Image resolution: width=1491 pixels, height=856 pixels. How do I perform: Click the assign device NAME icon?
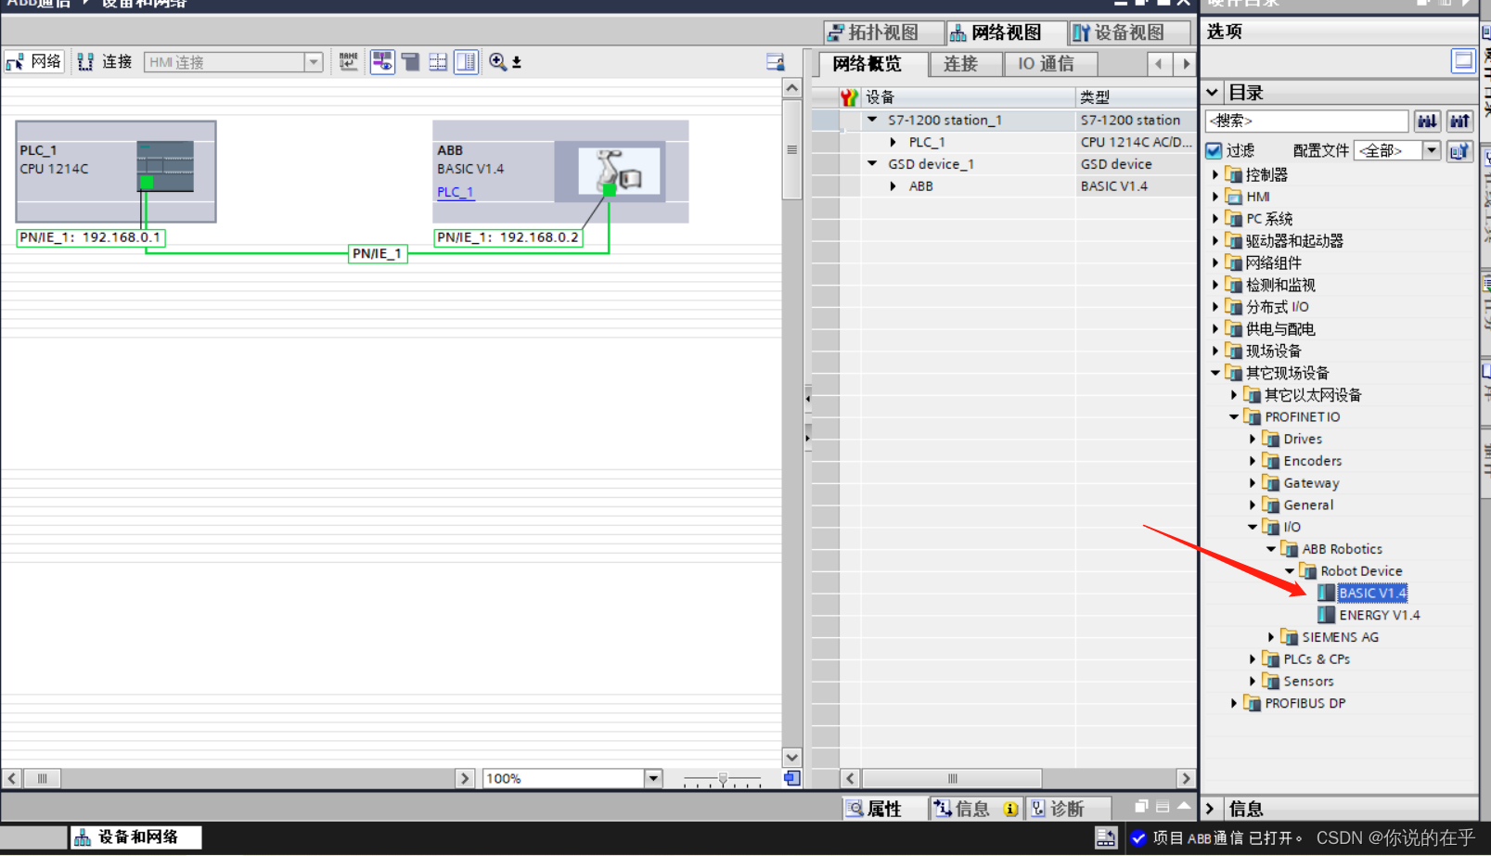pos(348,62)
